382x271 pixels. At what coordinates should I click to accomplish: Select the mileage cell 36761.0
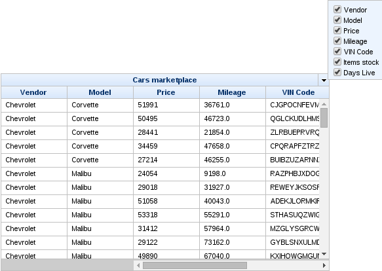(233, 105)
